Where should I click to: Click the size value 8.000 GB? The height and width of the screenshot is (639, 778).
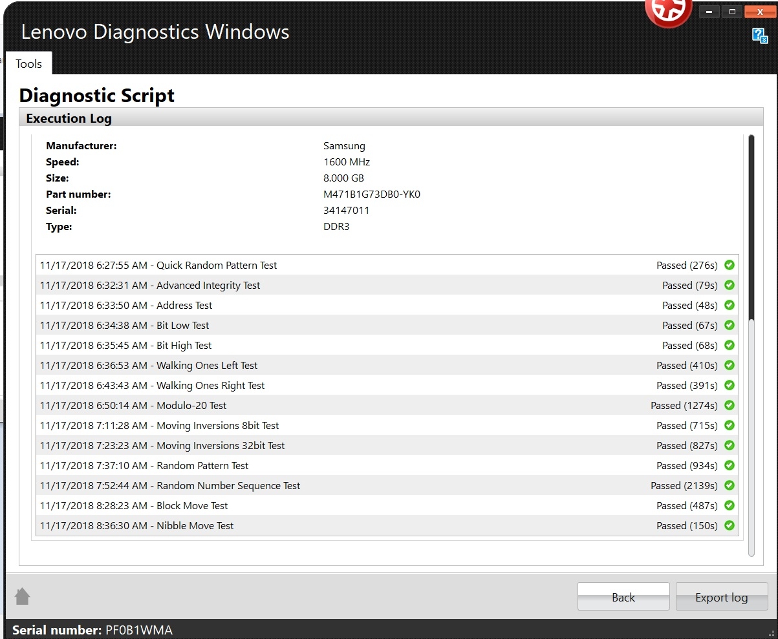(343, 178)
